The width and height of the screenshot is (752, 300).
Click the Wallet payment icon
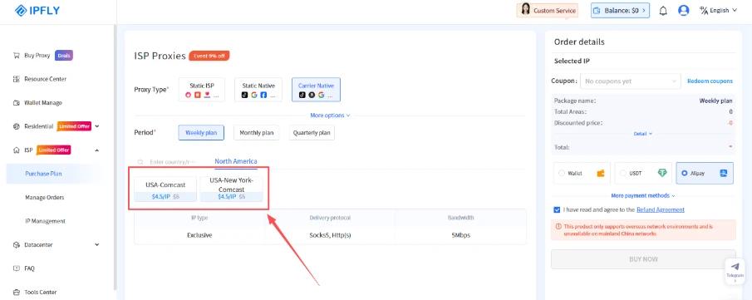[x=601, y=174]
